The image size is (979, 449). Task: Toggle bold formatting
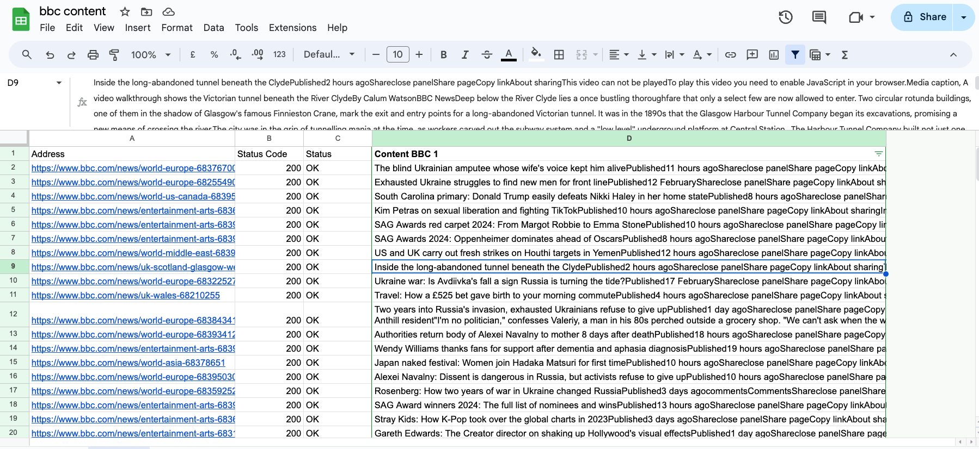pos(444,54)
